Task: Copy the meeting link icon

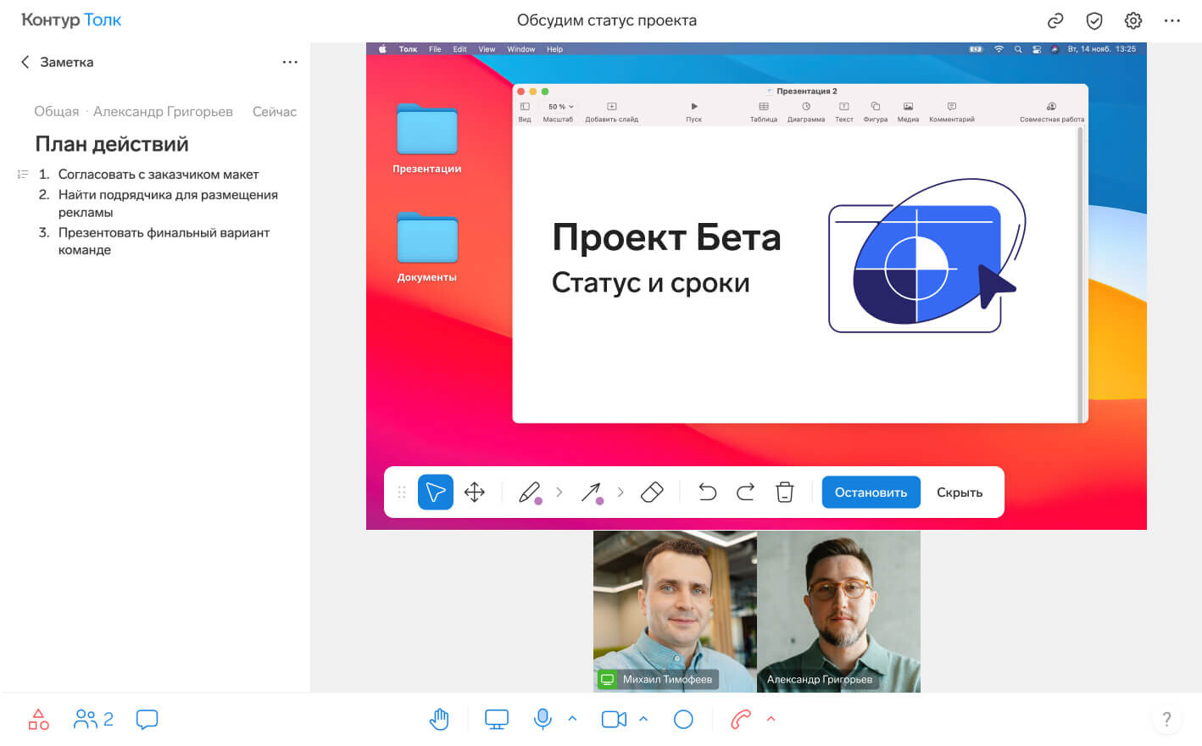Action: [1055, 20]
